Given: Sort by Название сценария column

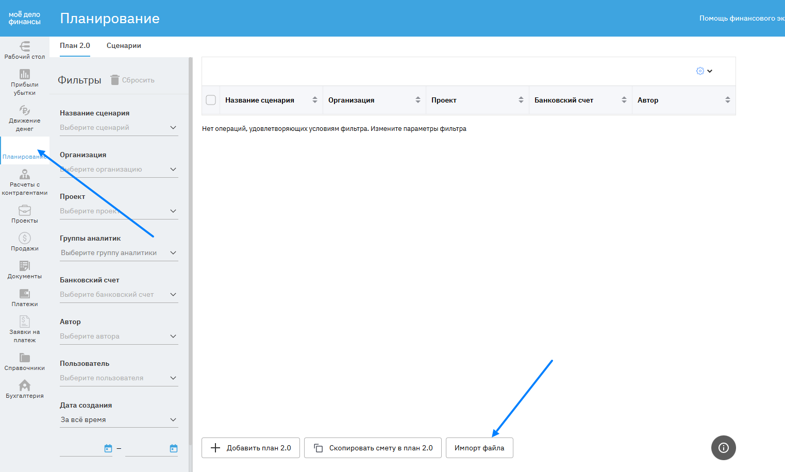Looking at the screenshot, I should (x=315, y=100).
